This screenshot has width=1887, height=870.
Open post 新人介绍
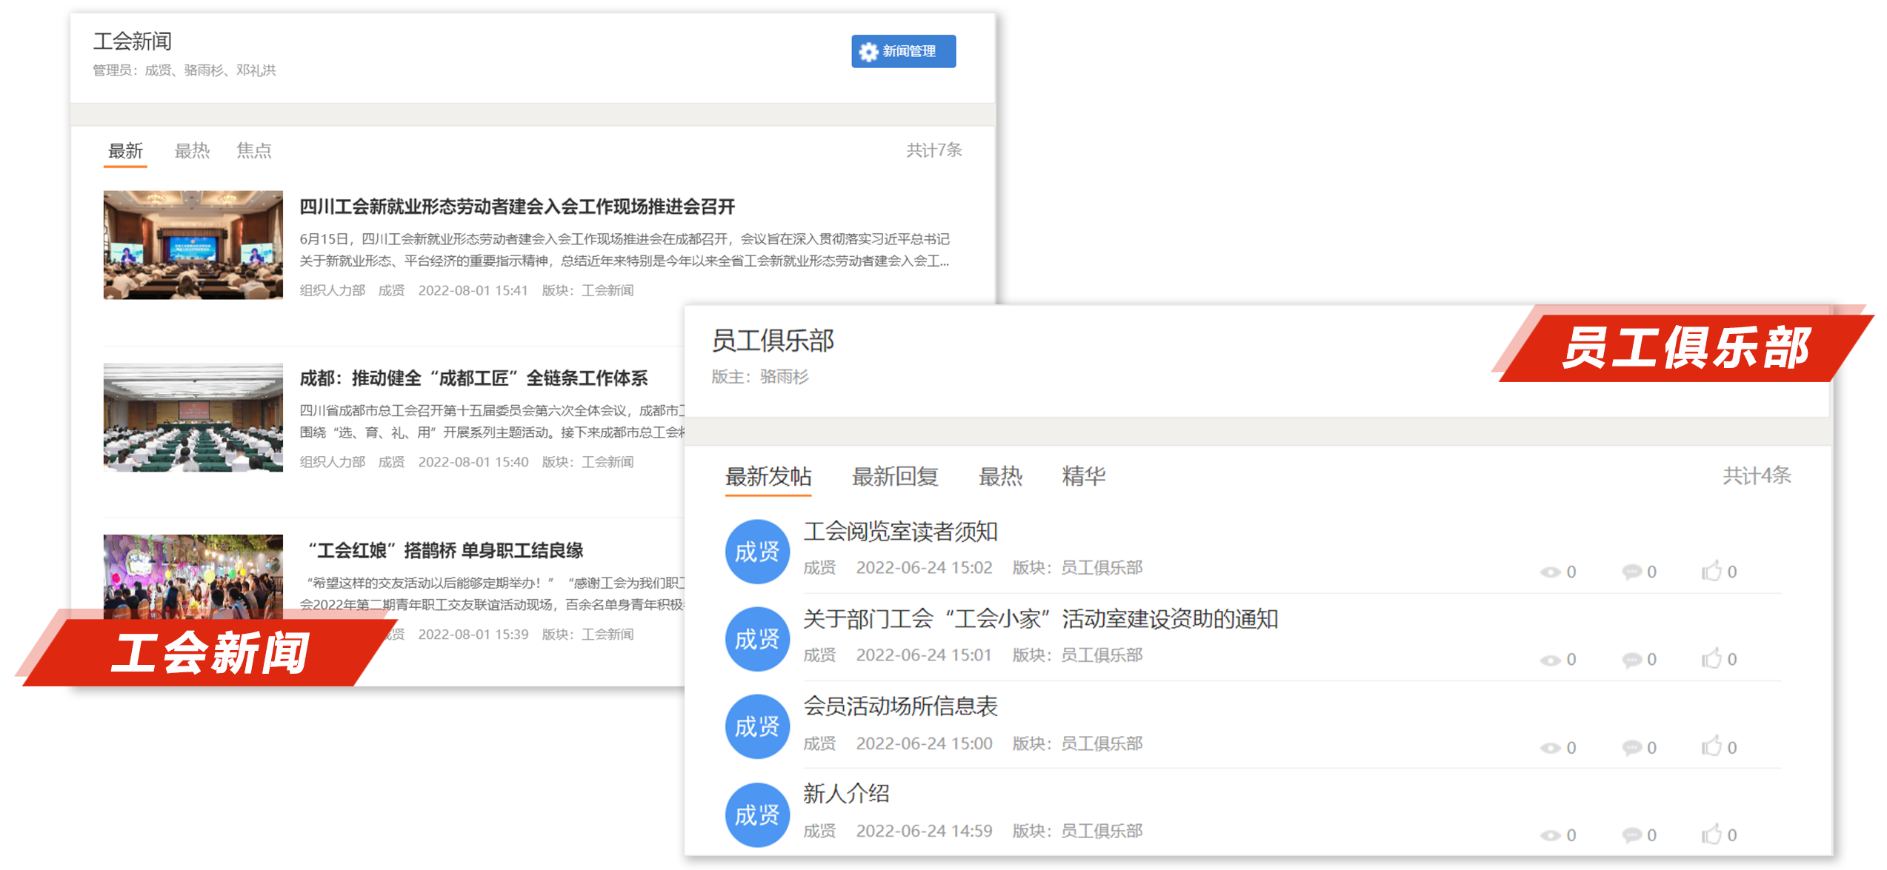pyautogui.click(x=846, y=794)
